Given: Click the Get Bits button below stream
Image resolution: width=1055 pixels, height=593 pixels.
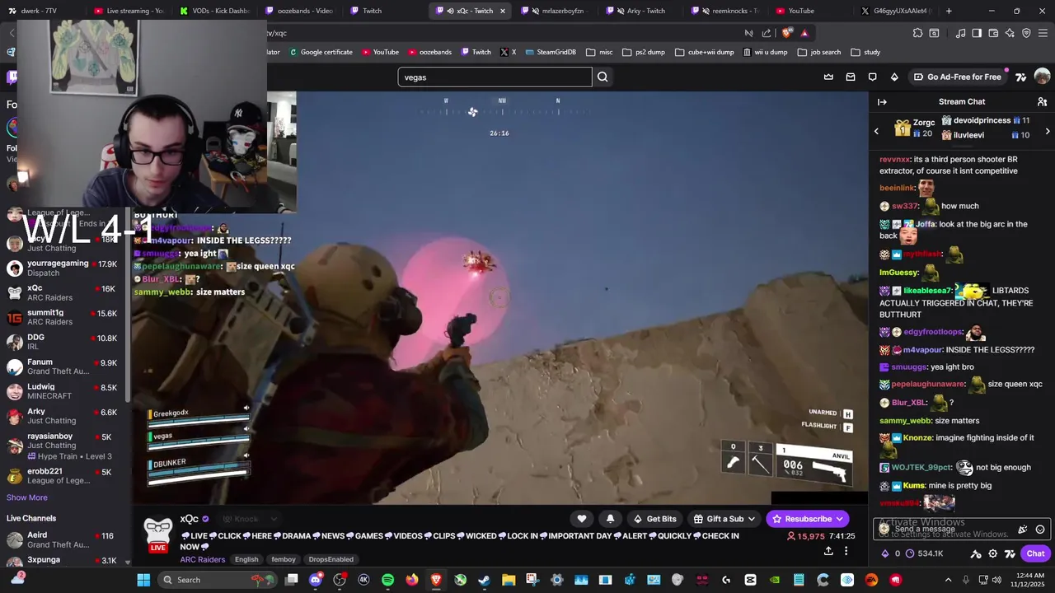Looking at the screenshot, I should tap(655, 519).
